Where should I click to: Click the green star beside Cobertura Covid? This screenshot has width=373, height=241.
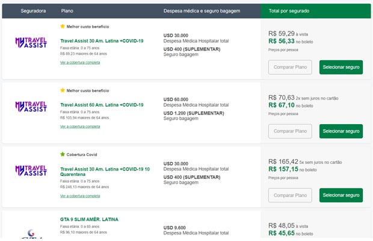pyautogui.click(x=63, y=154)
